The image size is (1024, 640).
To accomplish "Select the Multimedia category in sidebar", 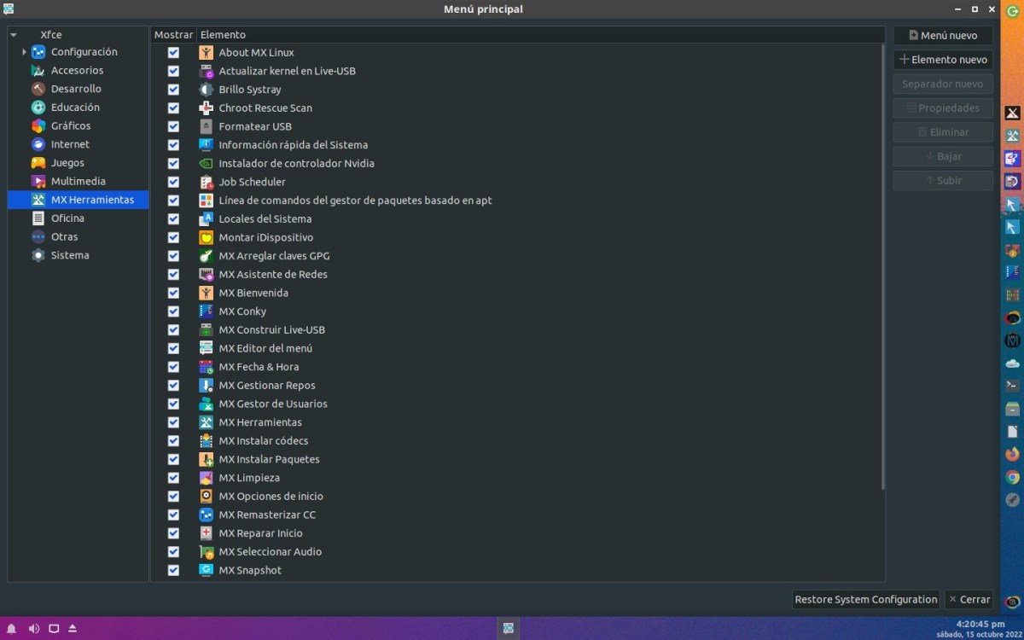I will click(78, 181).
